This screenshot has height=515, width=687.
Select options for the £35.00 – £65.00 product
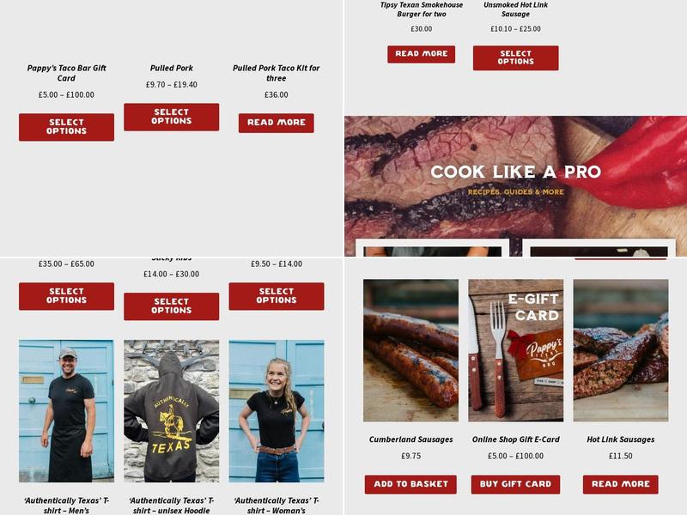click(x=66, y=296)
